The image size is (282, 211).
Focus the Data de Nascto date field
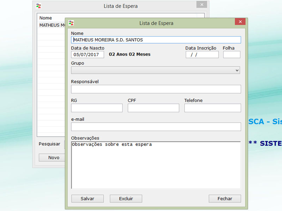87,55
